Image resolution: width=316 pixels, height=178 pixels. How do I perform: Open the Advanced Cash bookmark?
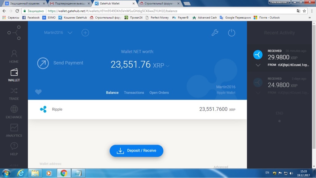(x=205, y=18)
